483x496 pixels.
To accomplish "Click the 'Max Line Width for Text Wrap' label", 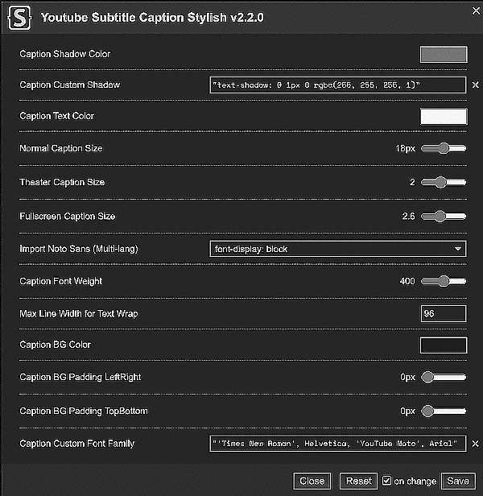I will tap(79, 314).
